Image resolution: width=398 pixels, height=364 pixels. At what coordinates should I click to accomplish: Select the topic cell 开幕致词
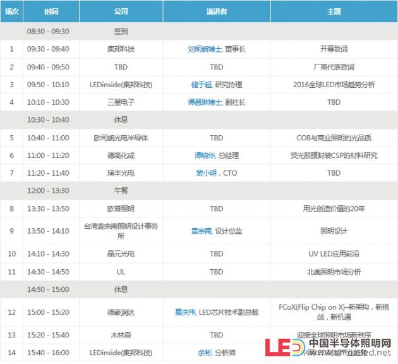pos(334,49)
